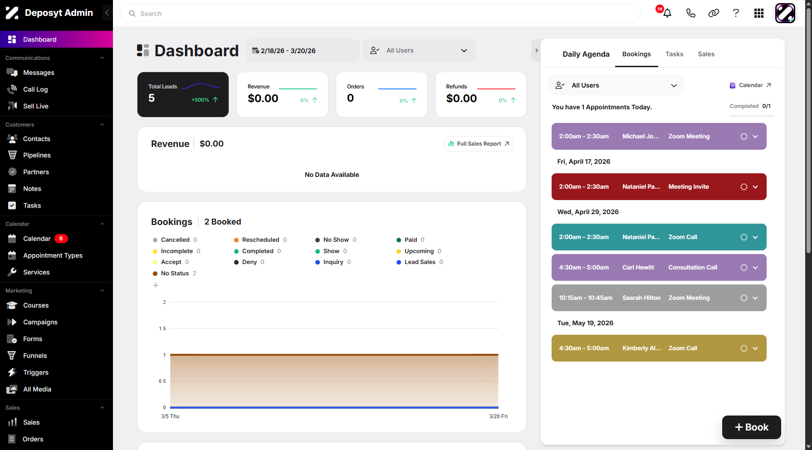Viewport: 812px width, 450px height.
Task: Click the Courses graduation cap icon
Action: click(x=12, y=305)
